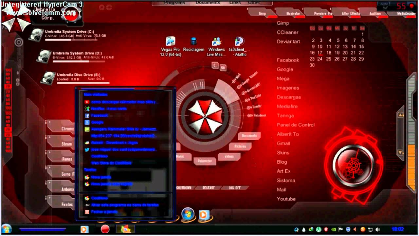Open the Mediafire link in list
Viewport: 419px width, 236px height.
[287, 106]
